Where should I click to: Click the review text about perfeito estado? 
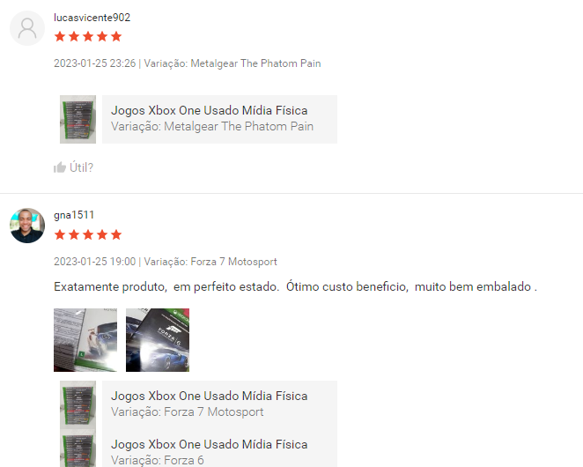pyautogui.click(x=295, y=287)
